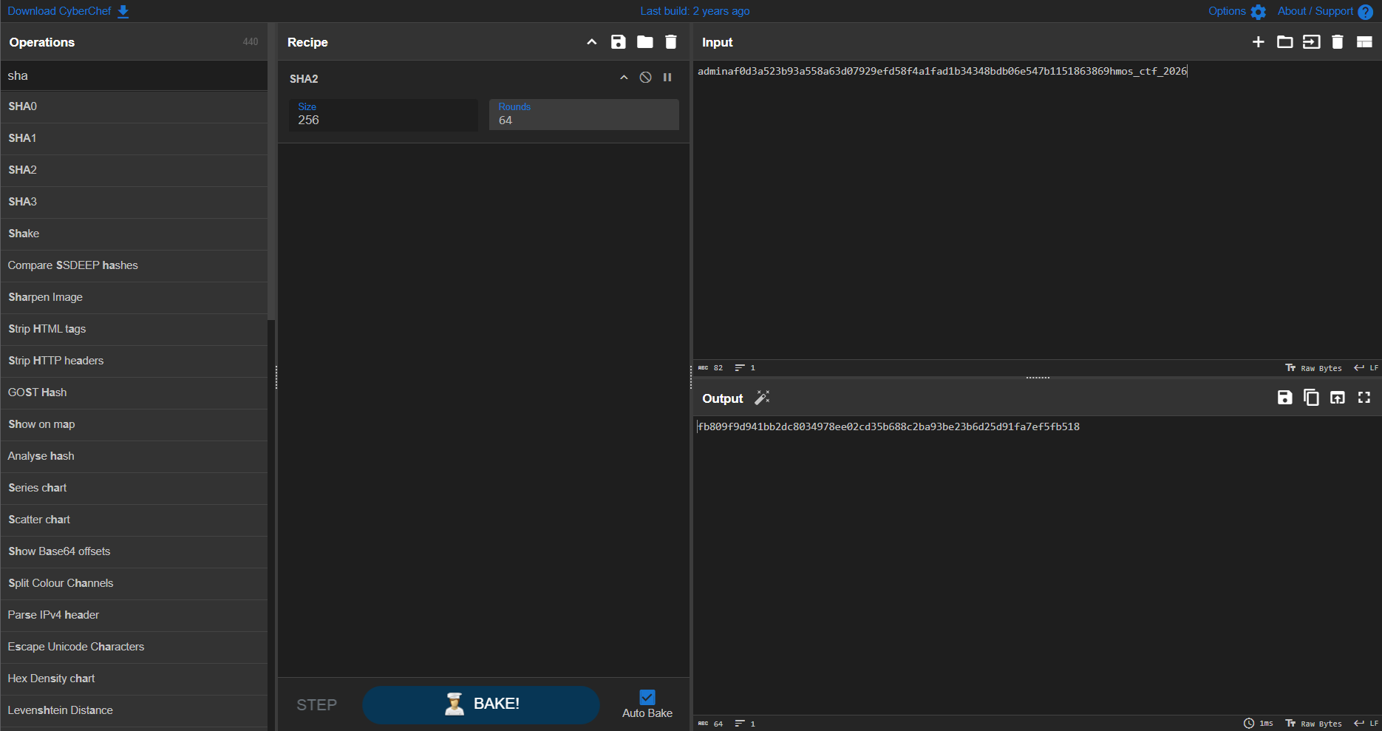The image size is (1382, 731).
Task: Select the SHA0 operation
Action: [x=134, y=106]
